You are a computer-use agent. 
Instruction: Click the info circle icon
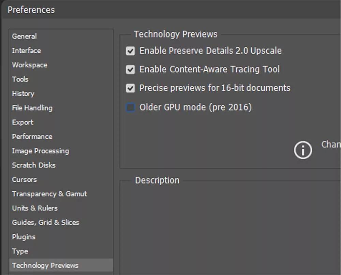303,150
